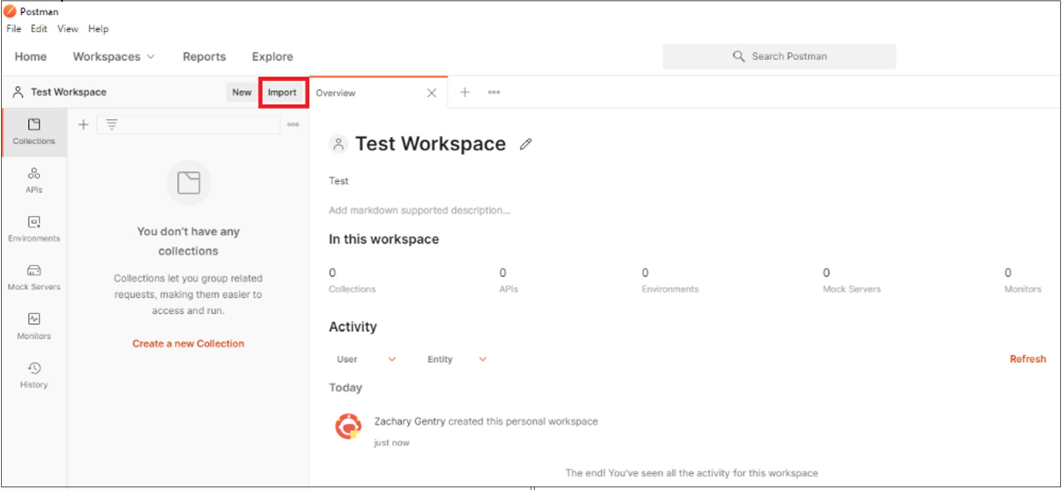Click the Postman logo in title bar
1062x490 pixels.
[x=10, y=11]
